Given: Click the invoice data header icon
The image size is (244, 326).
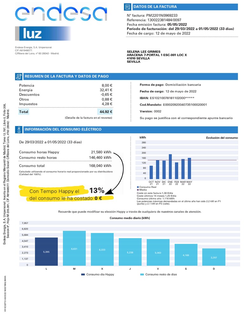Looking at the screenshot, I should click(x=128, y=7).
